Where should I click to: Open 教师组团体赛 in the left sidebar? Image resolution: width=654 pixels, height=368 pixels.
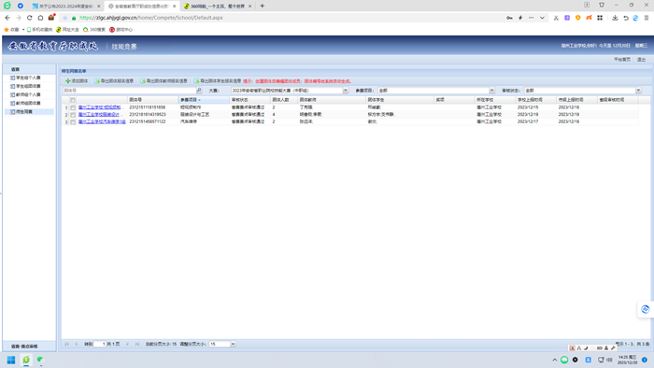(x=28, y=103)
